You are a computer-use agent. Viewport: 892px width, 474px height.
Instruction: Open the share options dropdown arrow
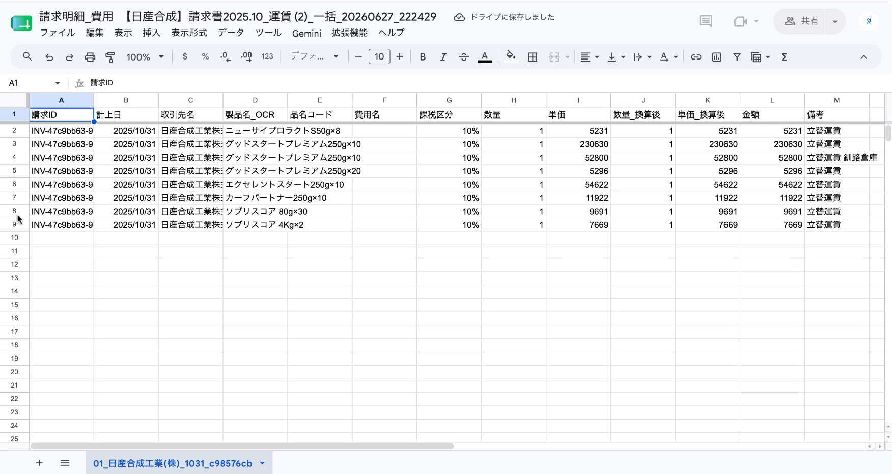tap(835, 21)
